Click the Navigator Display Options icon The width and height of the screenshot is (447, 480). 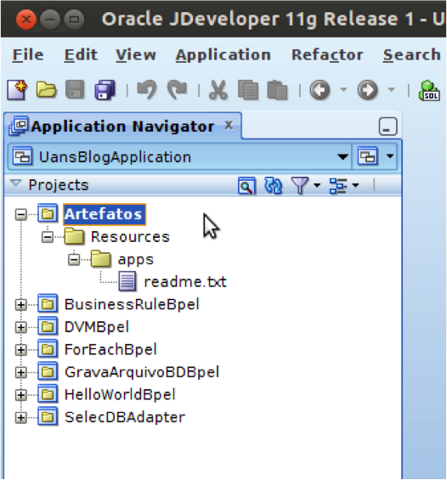(x=338, y=185)
